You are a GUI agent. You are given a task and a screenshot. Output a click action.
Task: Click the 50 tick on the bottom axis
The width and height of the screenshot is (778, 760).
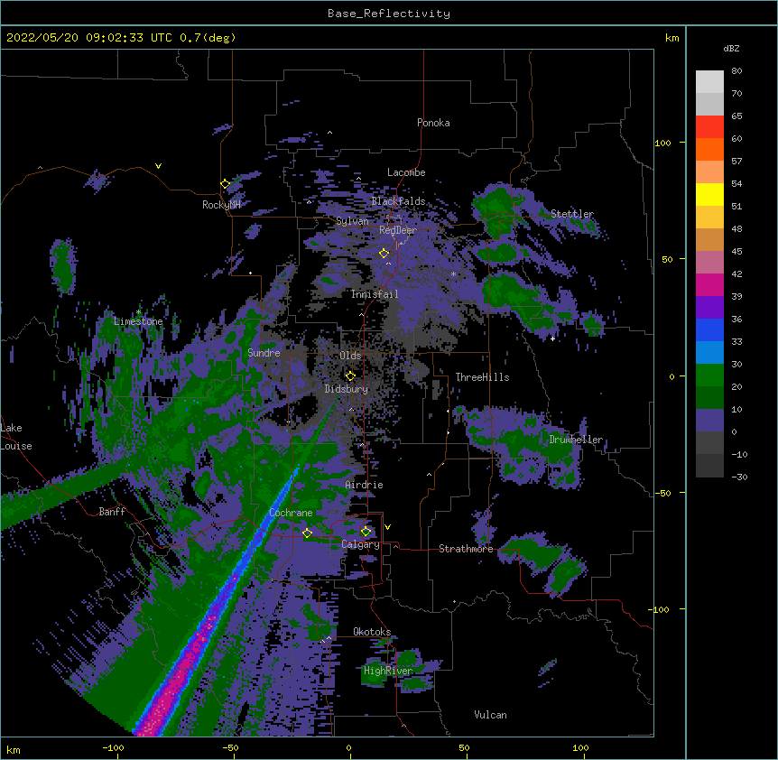(x=464, y=747)
